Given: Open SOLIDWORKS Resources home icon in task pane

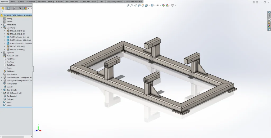Looking at the screenshot, I should (269, 13).
